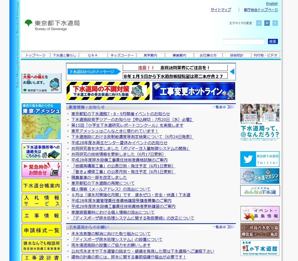Expand 一覧表示 for 新着情報・お知らせ
298x261 pixels.
click(x=224, y=107)
